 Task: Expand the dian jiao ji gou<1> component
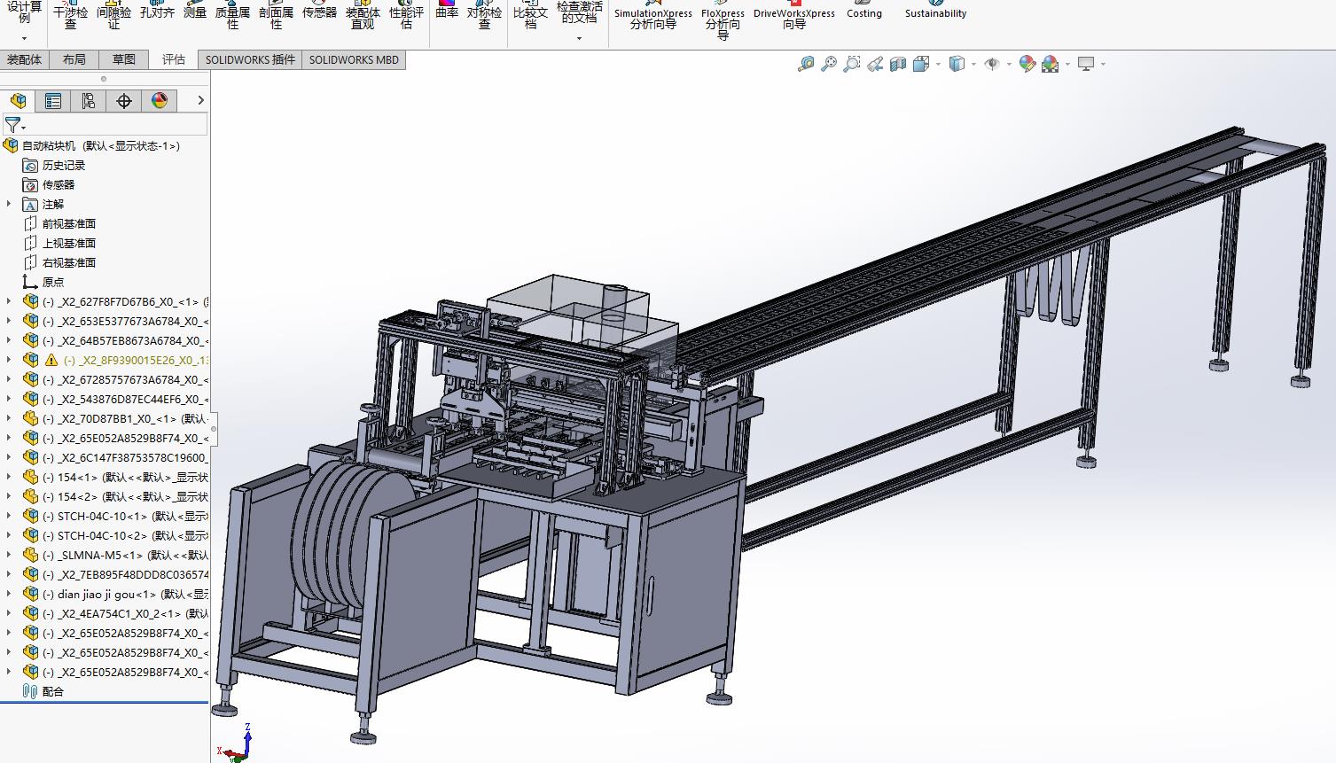point(10,594)
